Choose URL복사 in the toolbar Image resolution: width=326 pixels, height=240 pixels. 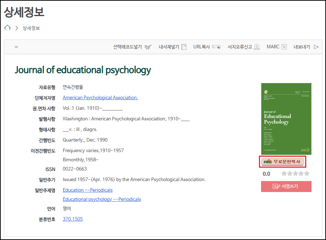pos(202,47)
